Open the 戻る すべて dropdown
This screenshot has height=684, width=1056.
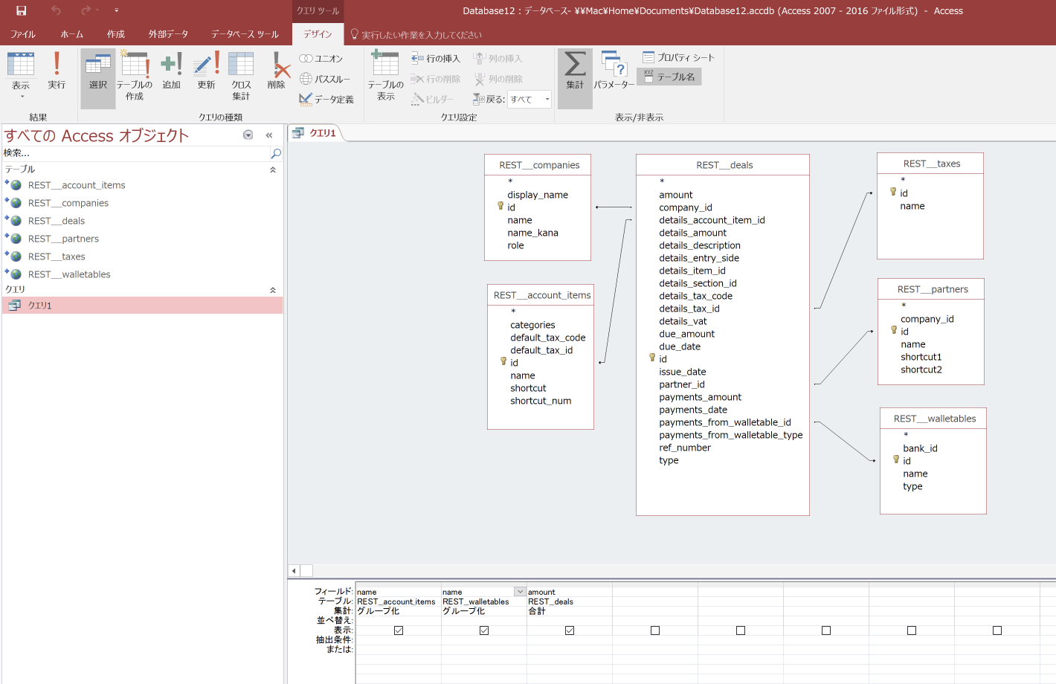coord(547,98)
